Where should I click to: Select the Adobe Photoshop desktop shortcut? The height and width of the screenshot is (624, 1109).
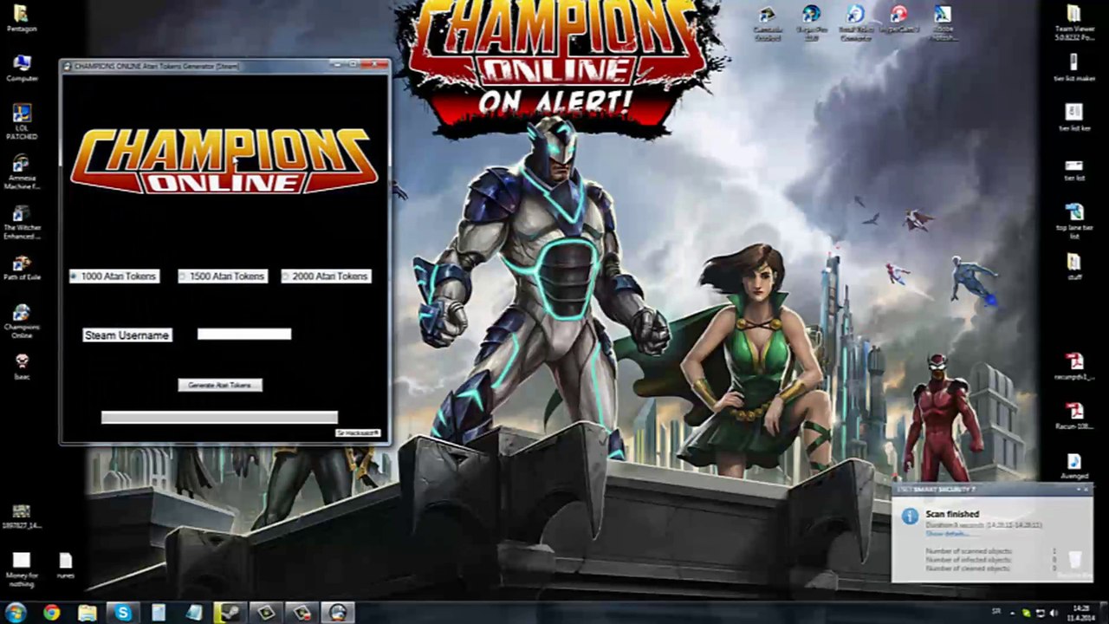pos(943,23)
